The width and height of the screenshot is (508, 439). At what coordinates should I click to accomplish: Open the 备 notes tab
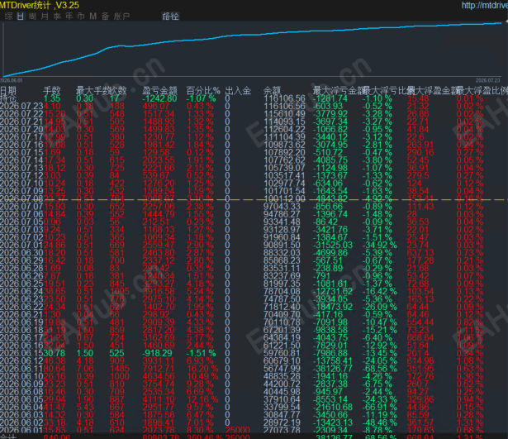(105, 17)
